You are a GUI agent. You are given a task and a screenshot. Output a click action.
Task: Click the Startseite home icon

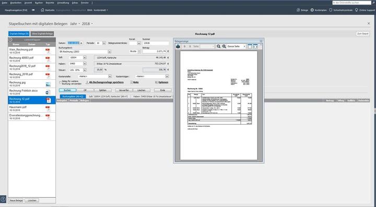point(42,10)
